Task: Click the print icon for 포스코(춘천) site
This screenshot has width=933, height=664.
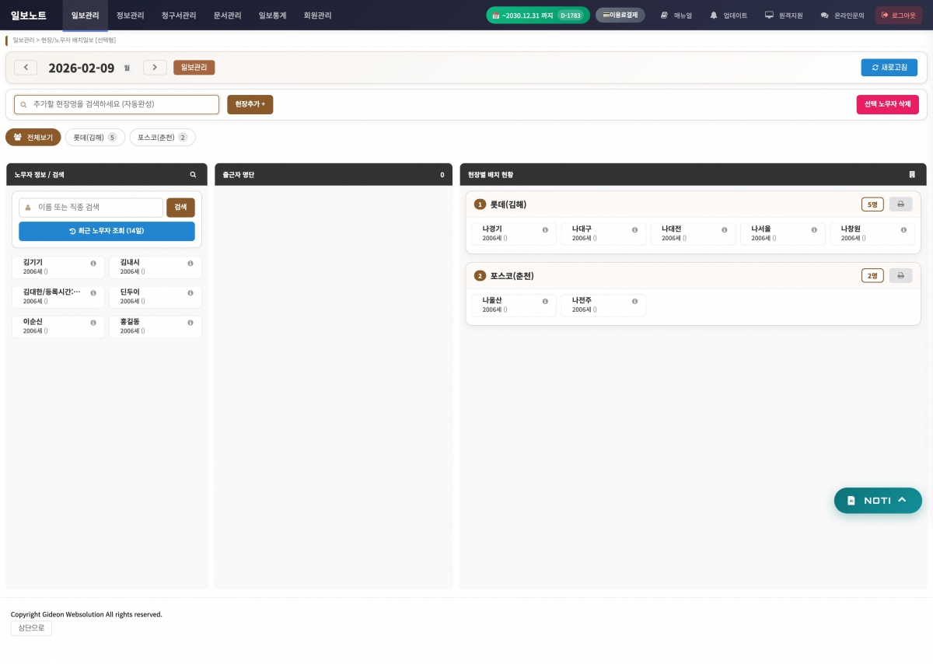Action: click(x=900, y=275)
